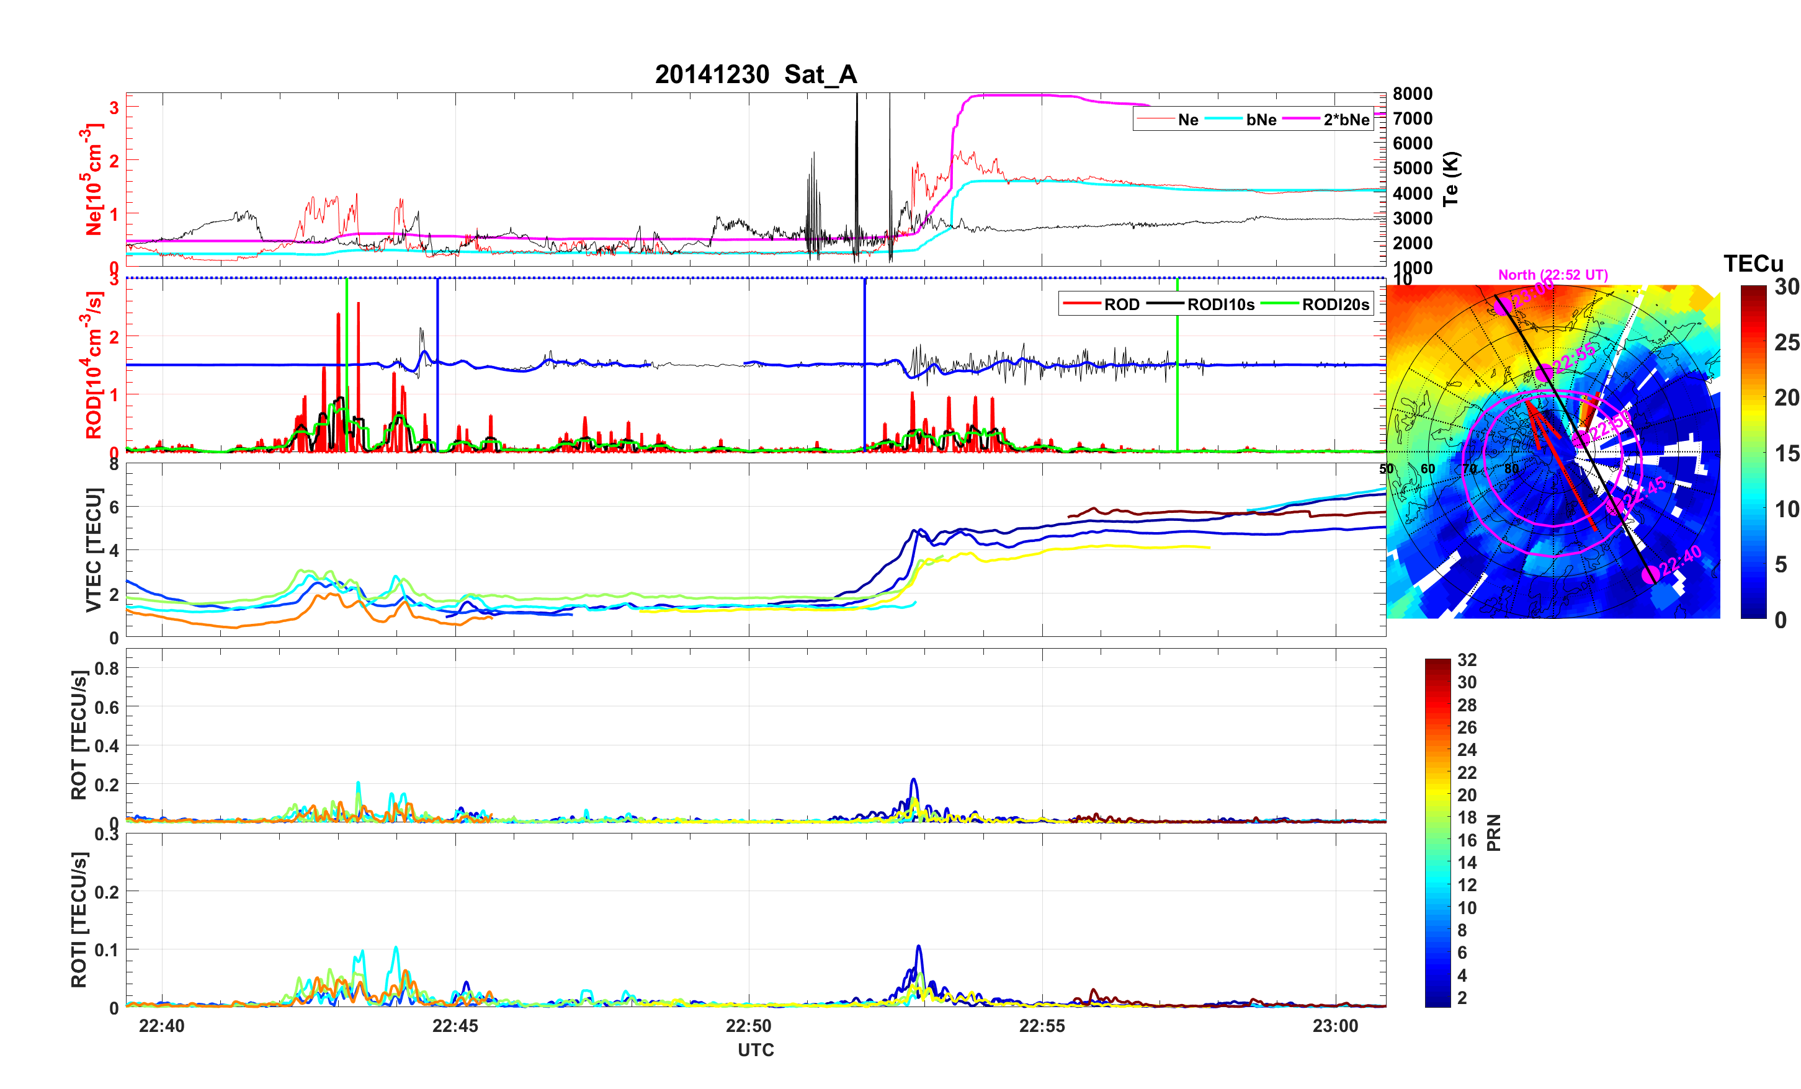Click the TECu colorbar title
Image resolution: width=1801 pixels, height=1089 pixels.
point(1753,264)
